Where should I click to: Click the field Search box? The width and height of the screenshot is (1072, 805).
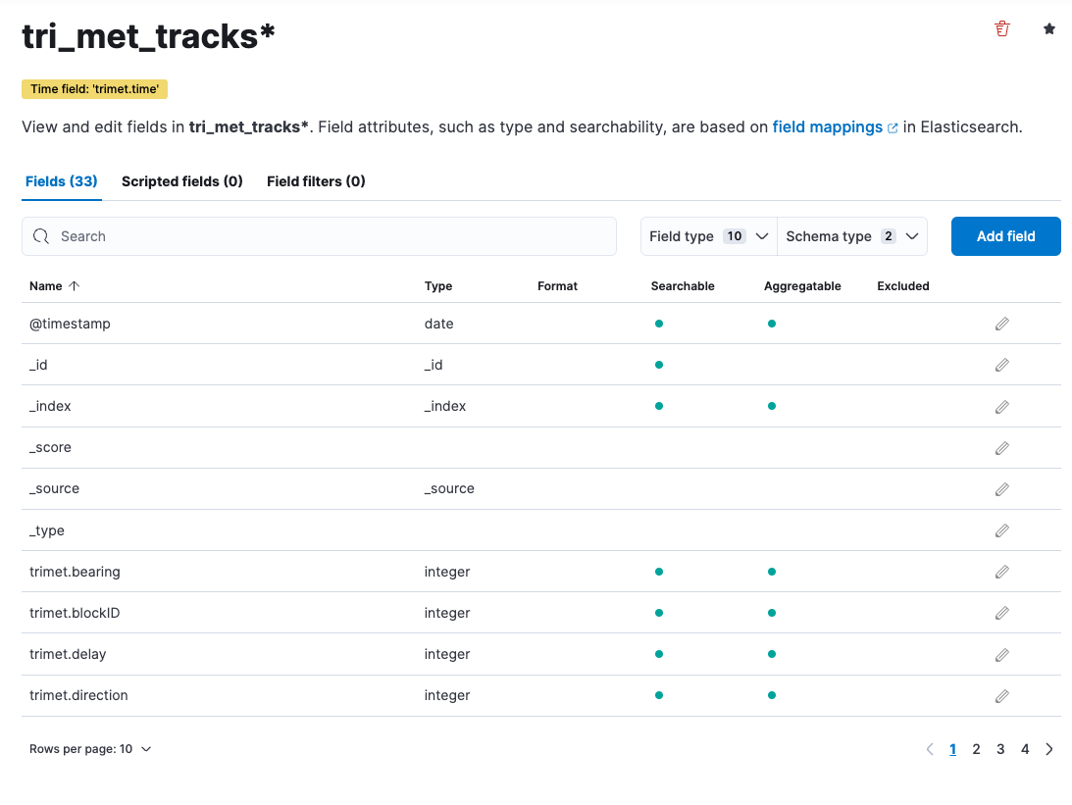pos(319,236)
